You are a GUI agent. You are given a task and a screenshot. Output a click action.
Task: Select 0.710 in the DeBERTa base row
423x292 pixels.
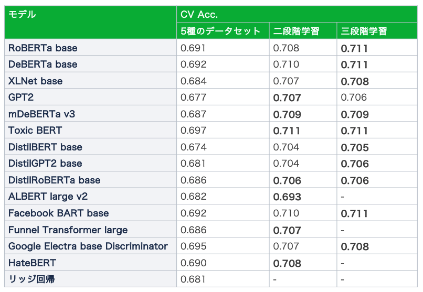[286, 64]
